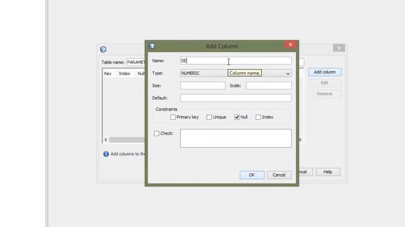The height and width of the screenshot is (227, 405).
Task: Focus the Scale input field
Action: point(268,86)
